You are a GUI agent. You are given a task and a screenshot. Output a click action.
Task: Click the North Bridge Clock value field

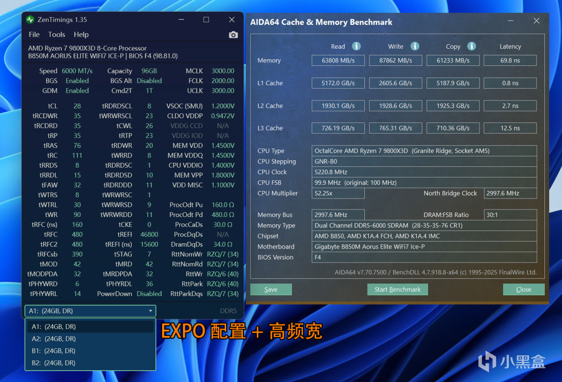(x=510, y=193)
